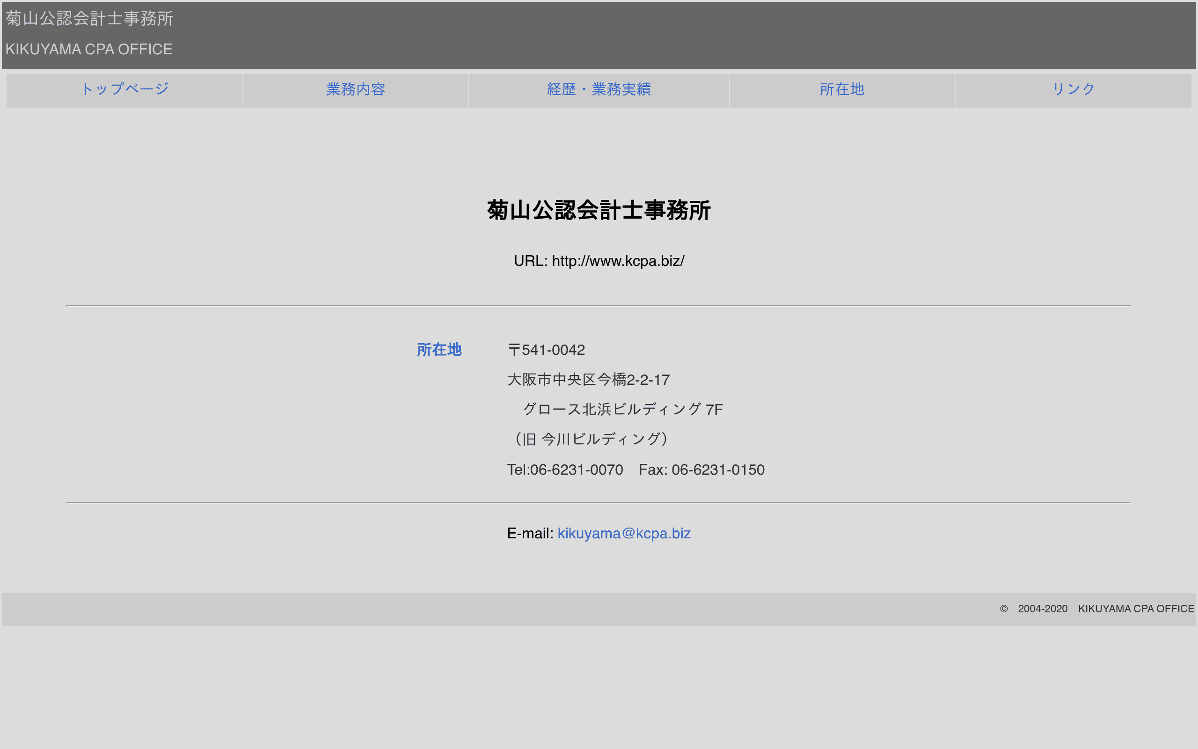Click the KIKUYAMA CPA OFFICE header subtitle
1198x749 pixels.
tap(89, 49)
